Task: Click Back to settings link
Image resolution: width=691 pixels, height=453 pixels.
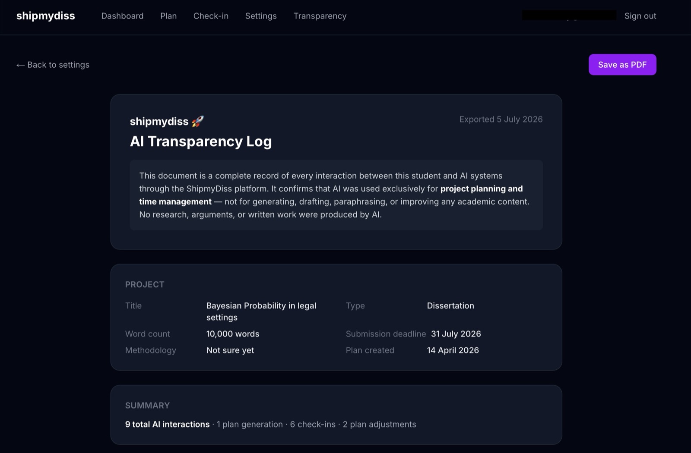Action: coord(53,65)
